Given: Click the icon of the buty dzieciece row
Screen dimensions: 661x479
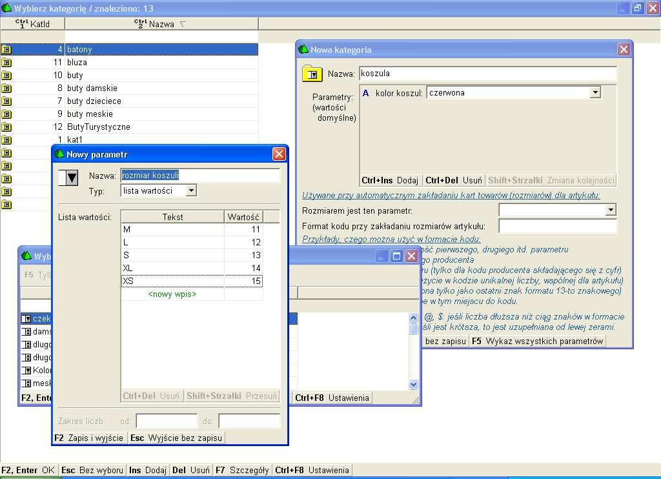Looking at the screenshot, I should pyautogui.click(x=6, y=101).
